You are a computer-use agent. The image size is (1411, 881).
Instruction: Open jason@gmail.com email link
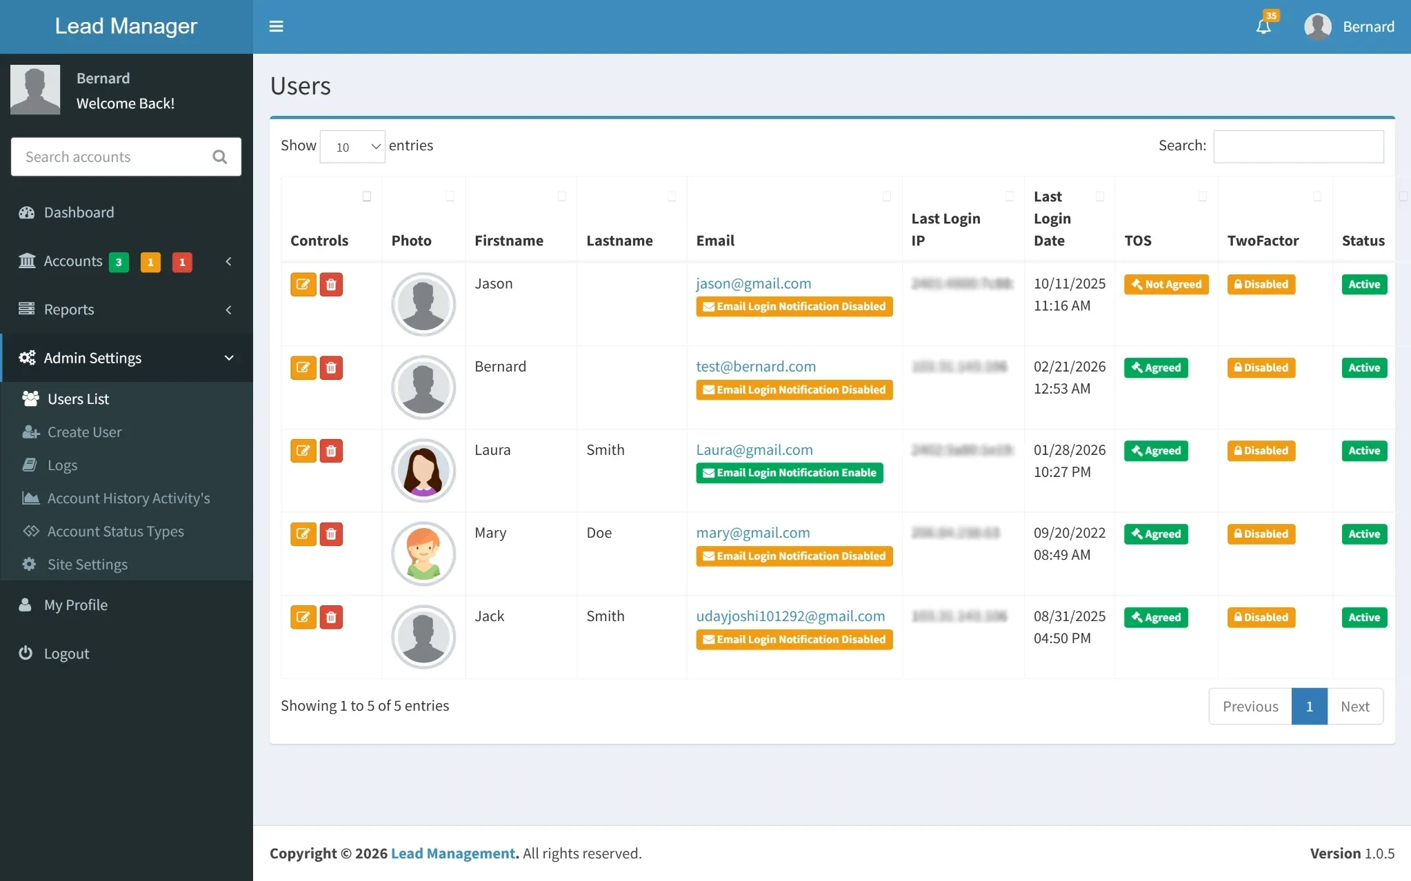753,283
